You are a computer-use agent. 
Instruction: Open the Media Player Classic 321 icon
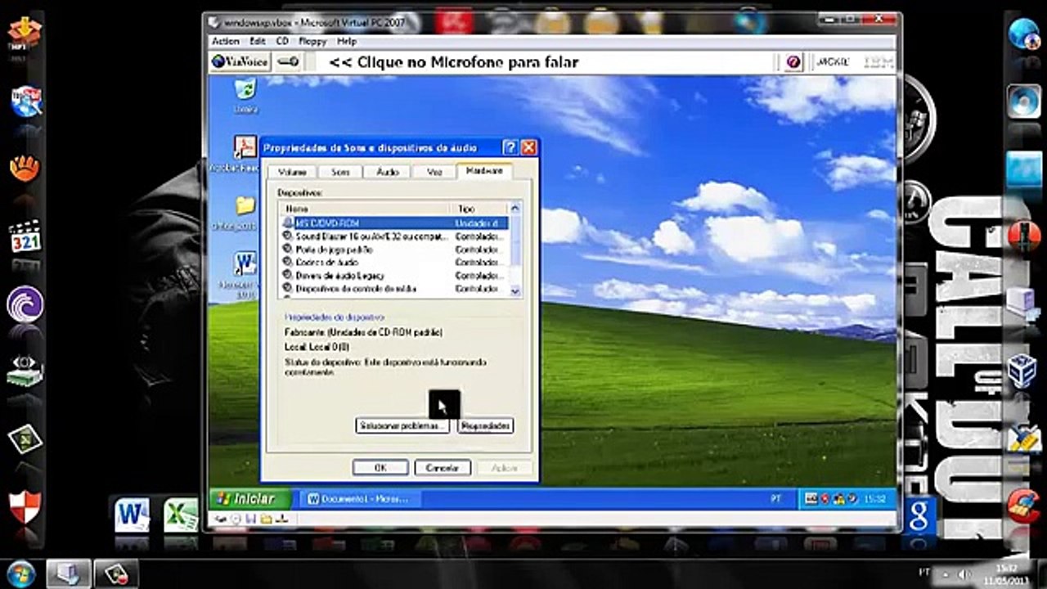(x=25, y=236)
